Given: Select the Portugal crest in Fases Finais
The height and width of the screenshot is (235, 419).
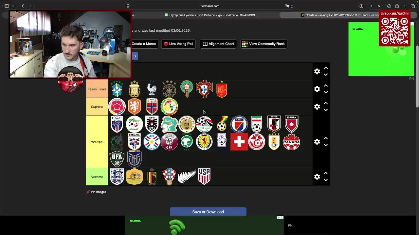Looking at the screenshot, I should (x=204, y=89).
